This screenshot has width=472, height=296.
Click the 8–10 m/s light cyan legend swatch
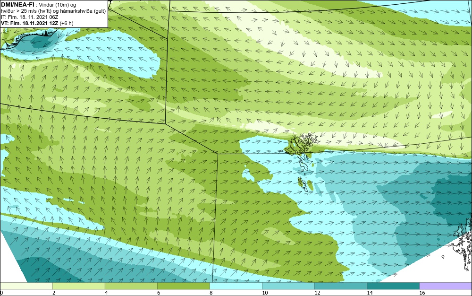pos(236,286)
